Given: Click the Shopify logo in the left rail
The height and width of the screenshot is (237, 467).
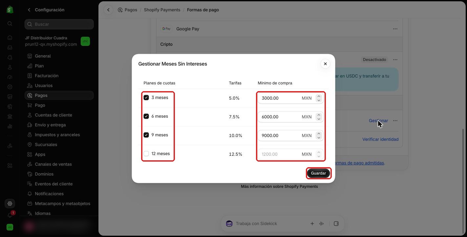Looking at the screenshot, I should pyautogui.click(x=10, y=10).
